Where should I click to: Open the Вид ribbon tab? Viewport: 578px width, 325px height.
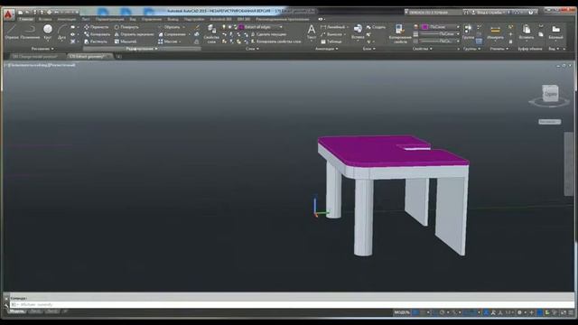(133, 19)
